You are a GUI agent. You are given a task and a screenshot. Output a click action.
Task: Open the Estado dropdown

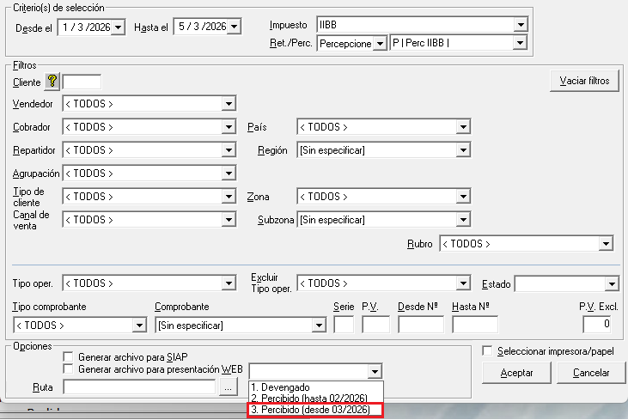(612, 283)
